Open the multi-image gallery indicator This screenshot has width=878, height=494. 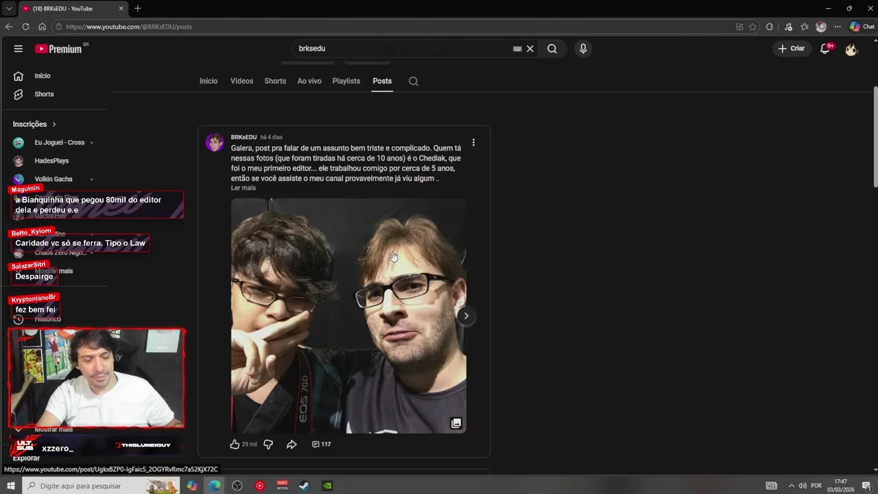tap(456, 423)
